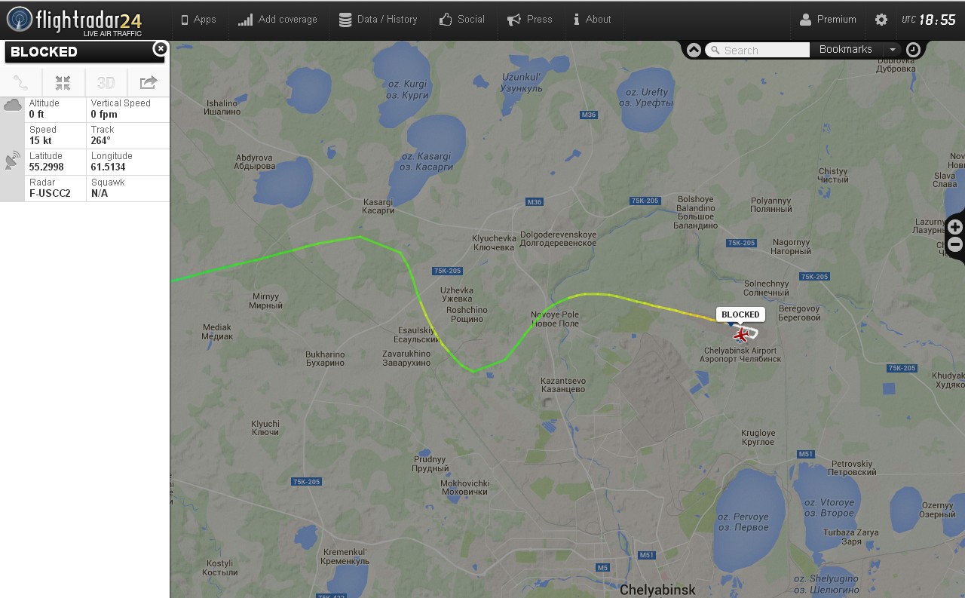965x598 pixels.
Task: Open the 3D view of flight
Action: click(106, 83)
